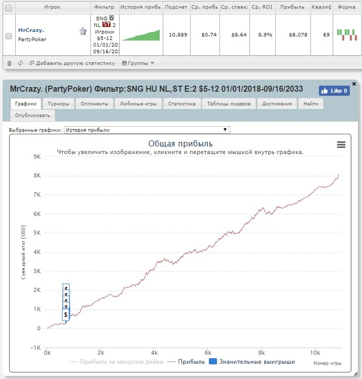This screenshot has width=362, height=379.
Task: Click the green profit history mini-chart thumbnail
Action: [x=141, y=35]
